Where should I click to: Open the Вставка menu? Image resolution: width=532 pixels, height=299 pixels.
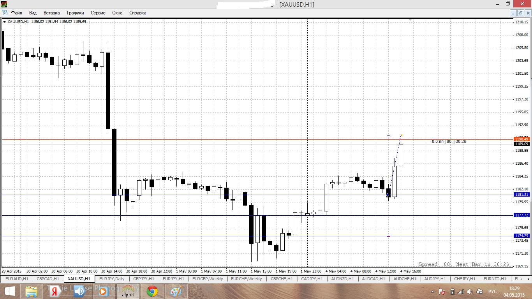52,13
